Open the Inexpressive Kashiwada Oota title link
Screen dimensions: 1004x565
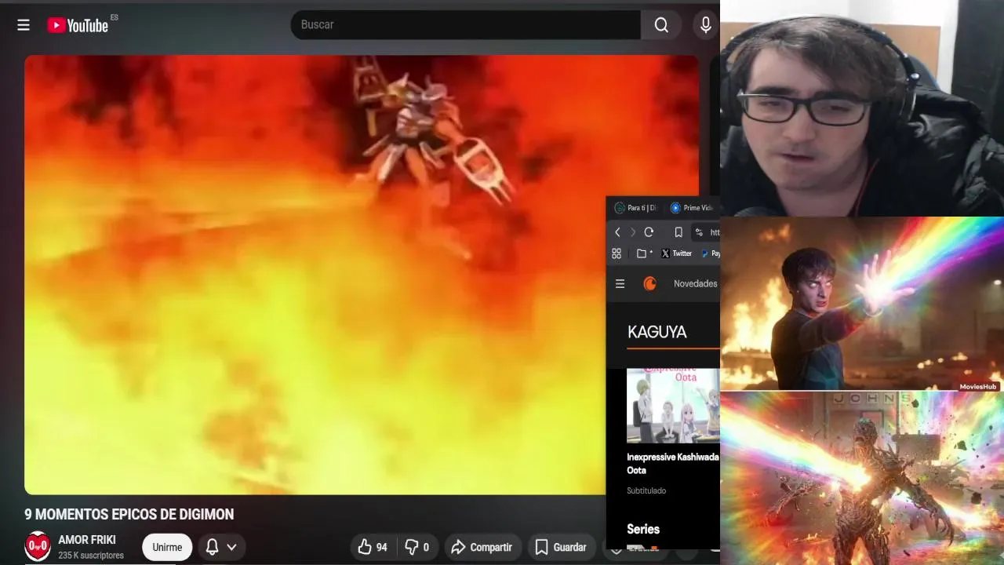click(673, 463)
